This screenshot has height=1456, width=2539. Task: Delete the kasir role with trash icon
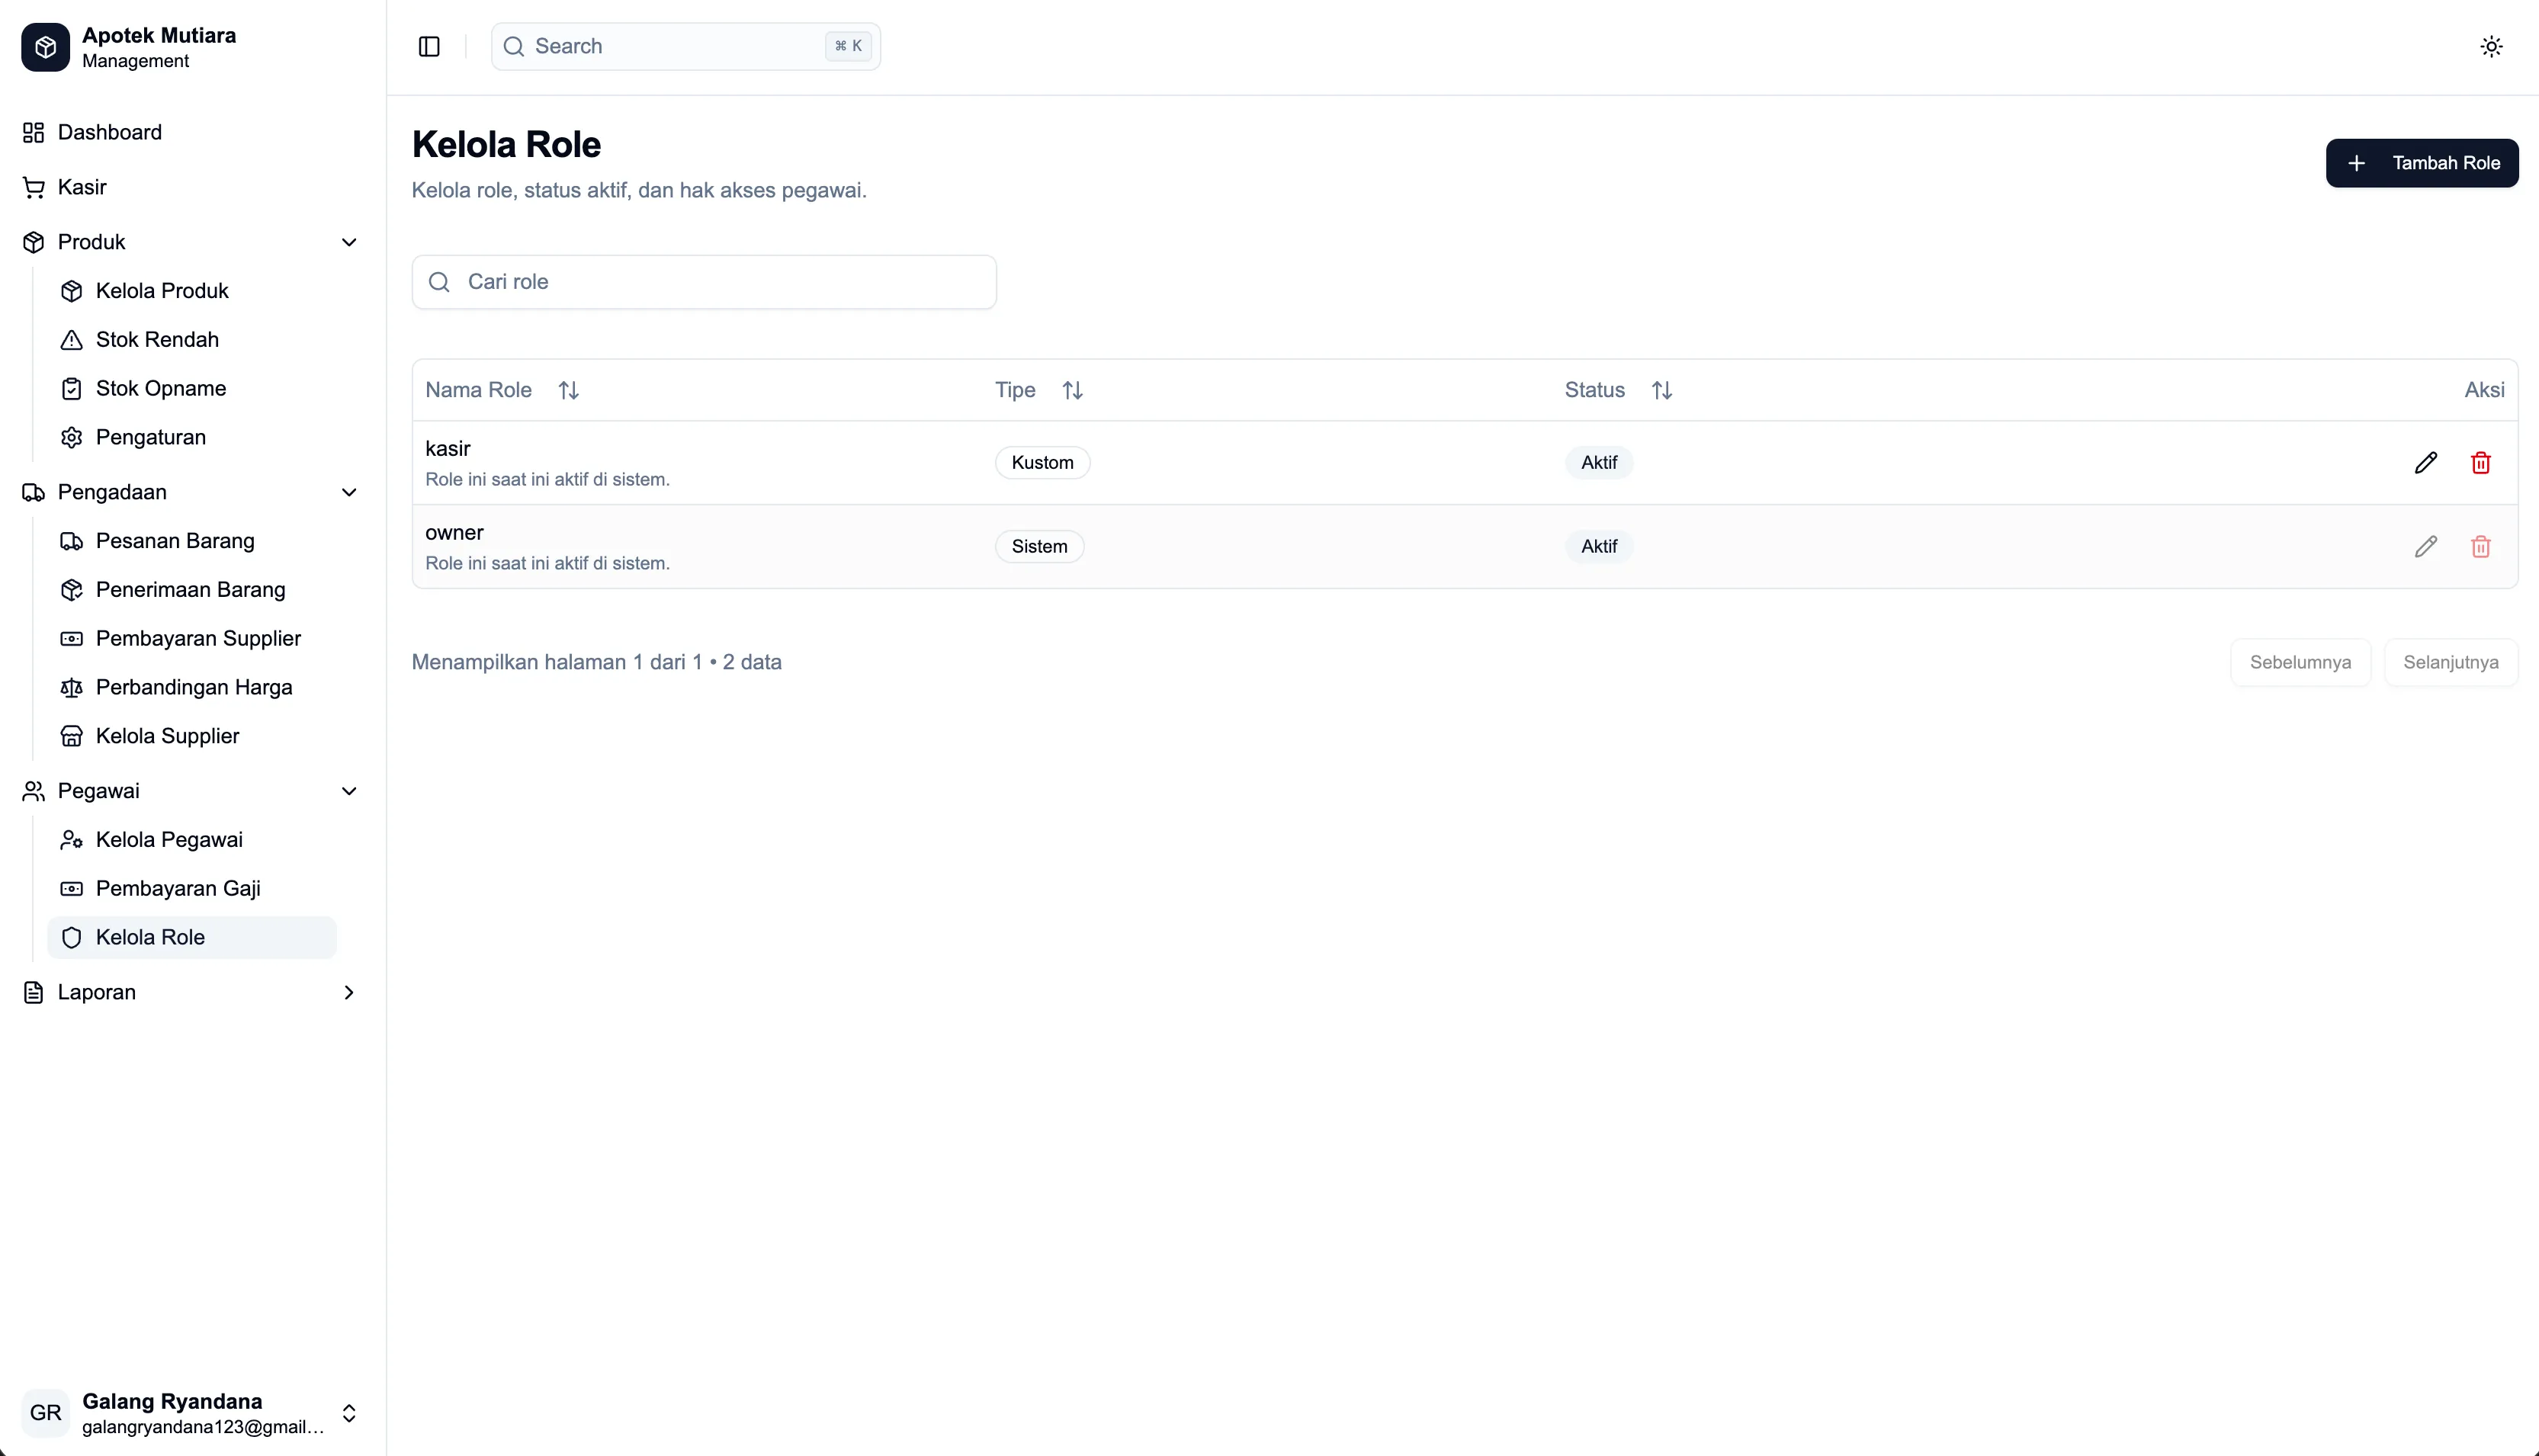(x=2480, y=463)
